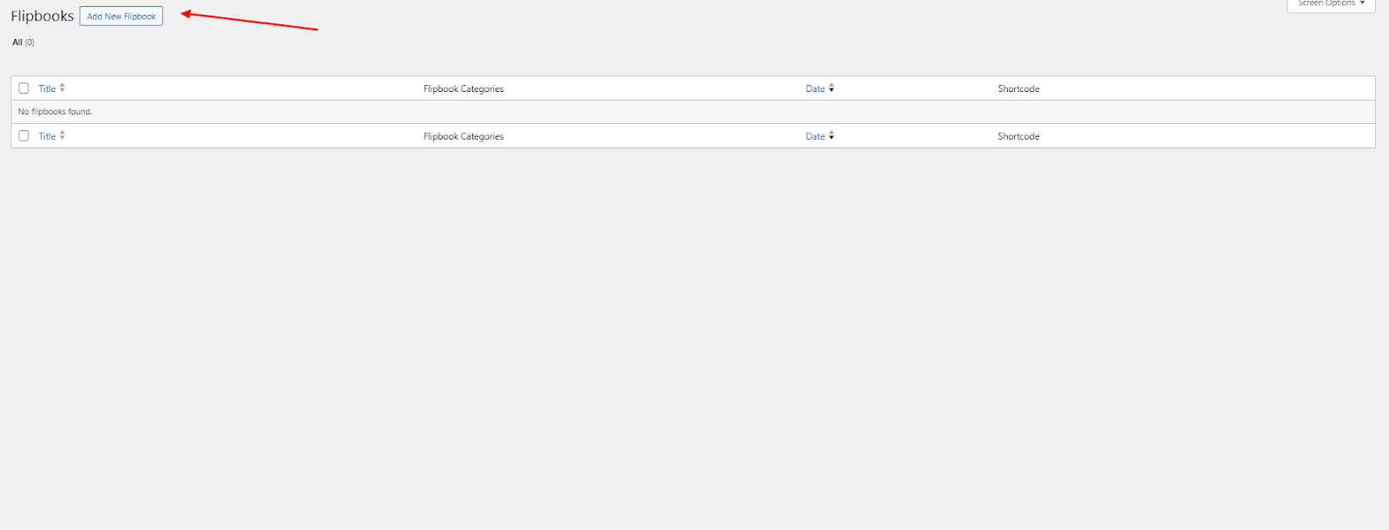Click the Flipbooks page heading
The height and width of the screenshot is (530, 1389).
42,16
